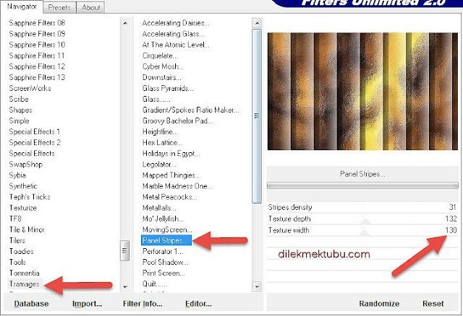
Task: Select Sapphire Filters 08 category
Action: tap(37, 23)
